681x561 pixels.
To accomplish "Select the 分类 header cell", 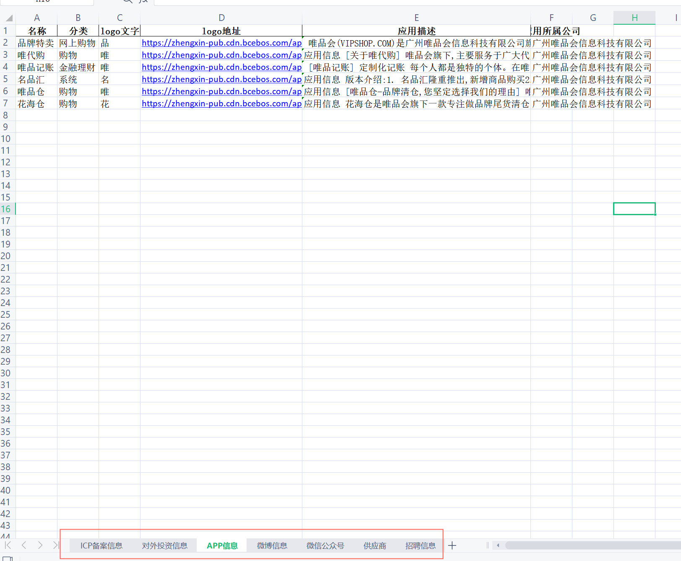I will point(78,31).
